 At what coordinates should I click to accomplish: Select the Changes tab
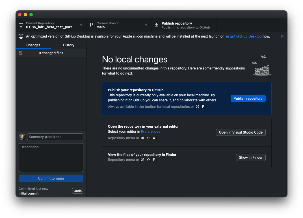[x=33, y=45]
